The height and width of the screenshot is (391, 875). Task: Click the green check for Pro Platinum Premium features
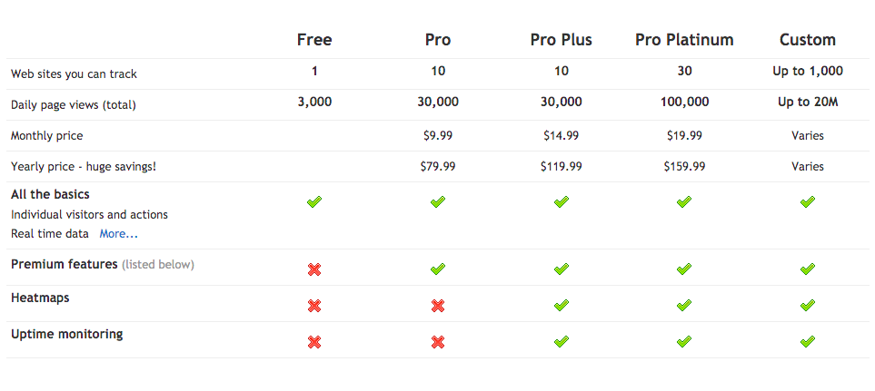[x=684, y=269]
